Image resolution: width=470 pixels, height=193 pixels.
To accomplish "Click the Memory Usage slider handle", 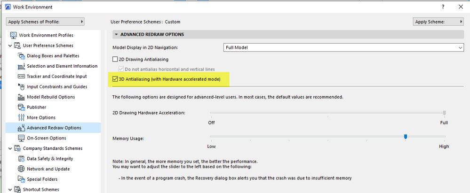I will [x=405, y=137].
